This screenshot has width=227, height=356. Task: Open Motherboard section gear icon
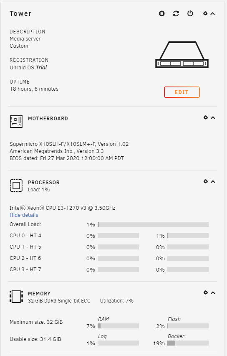[206, 117]
